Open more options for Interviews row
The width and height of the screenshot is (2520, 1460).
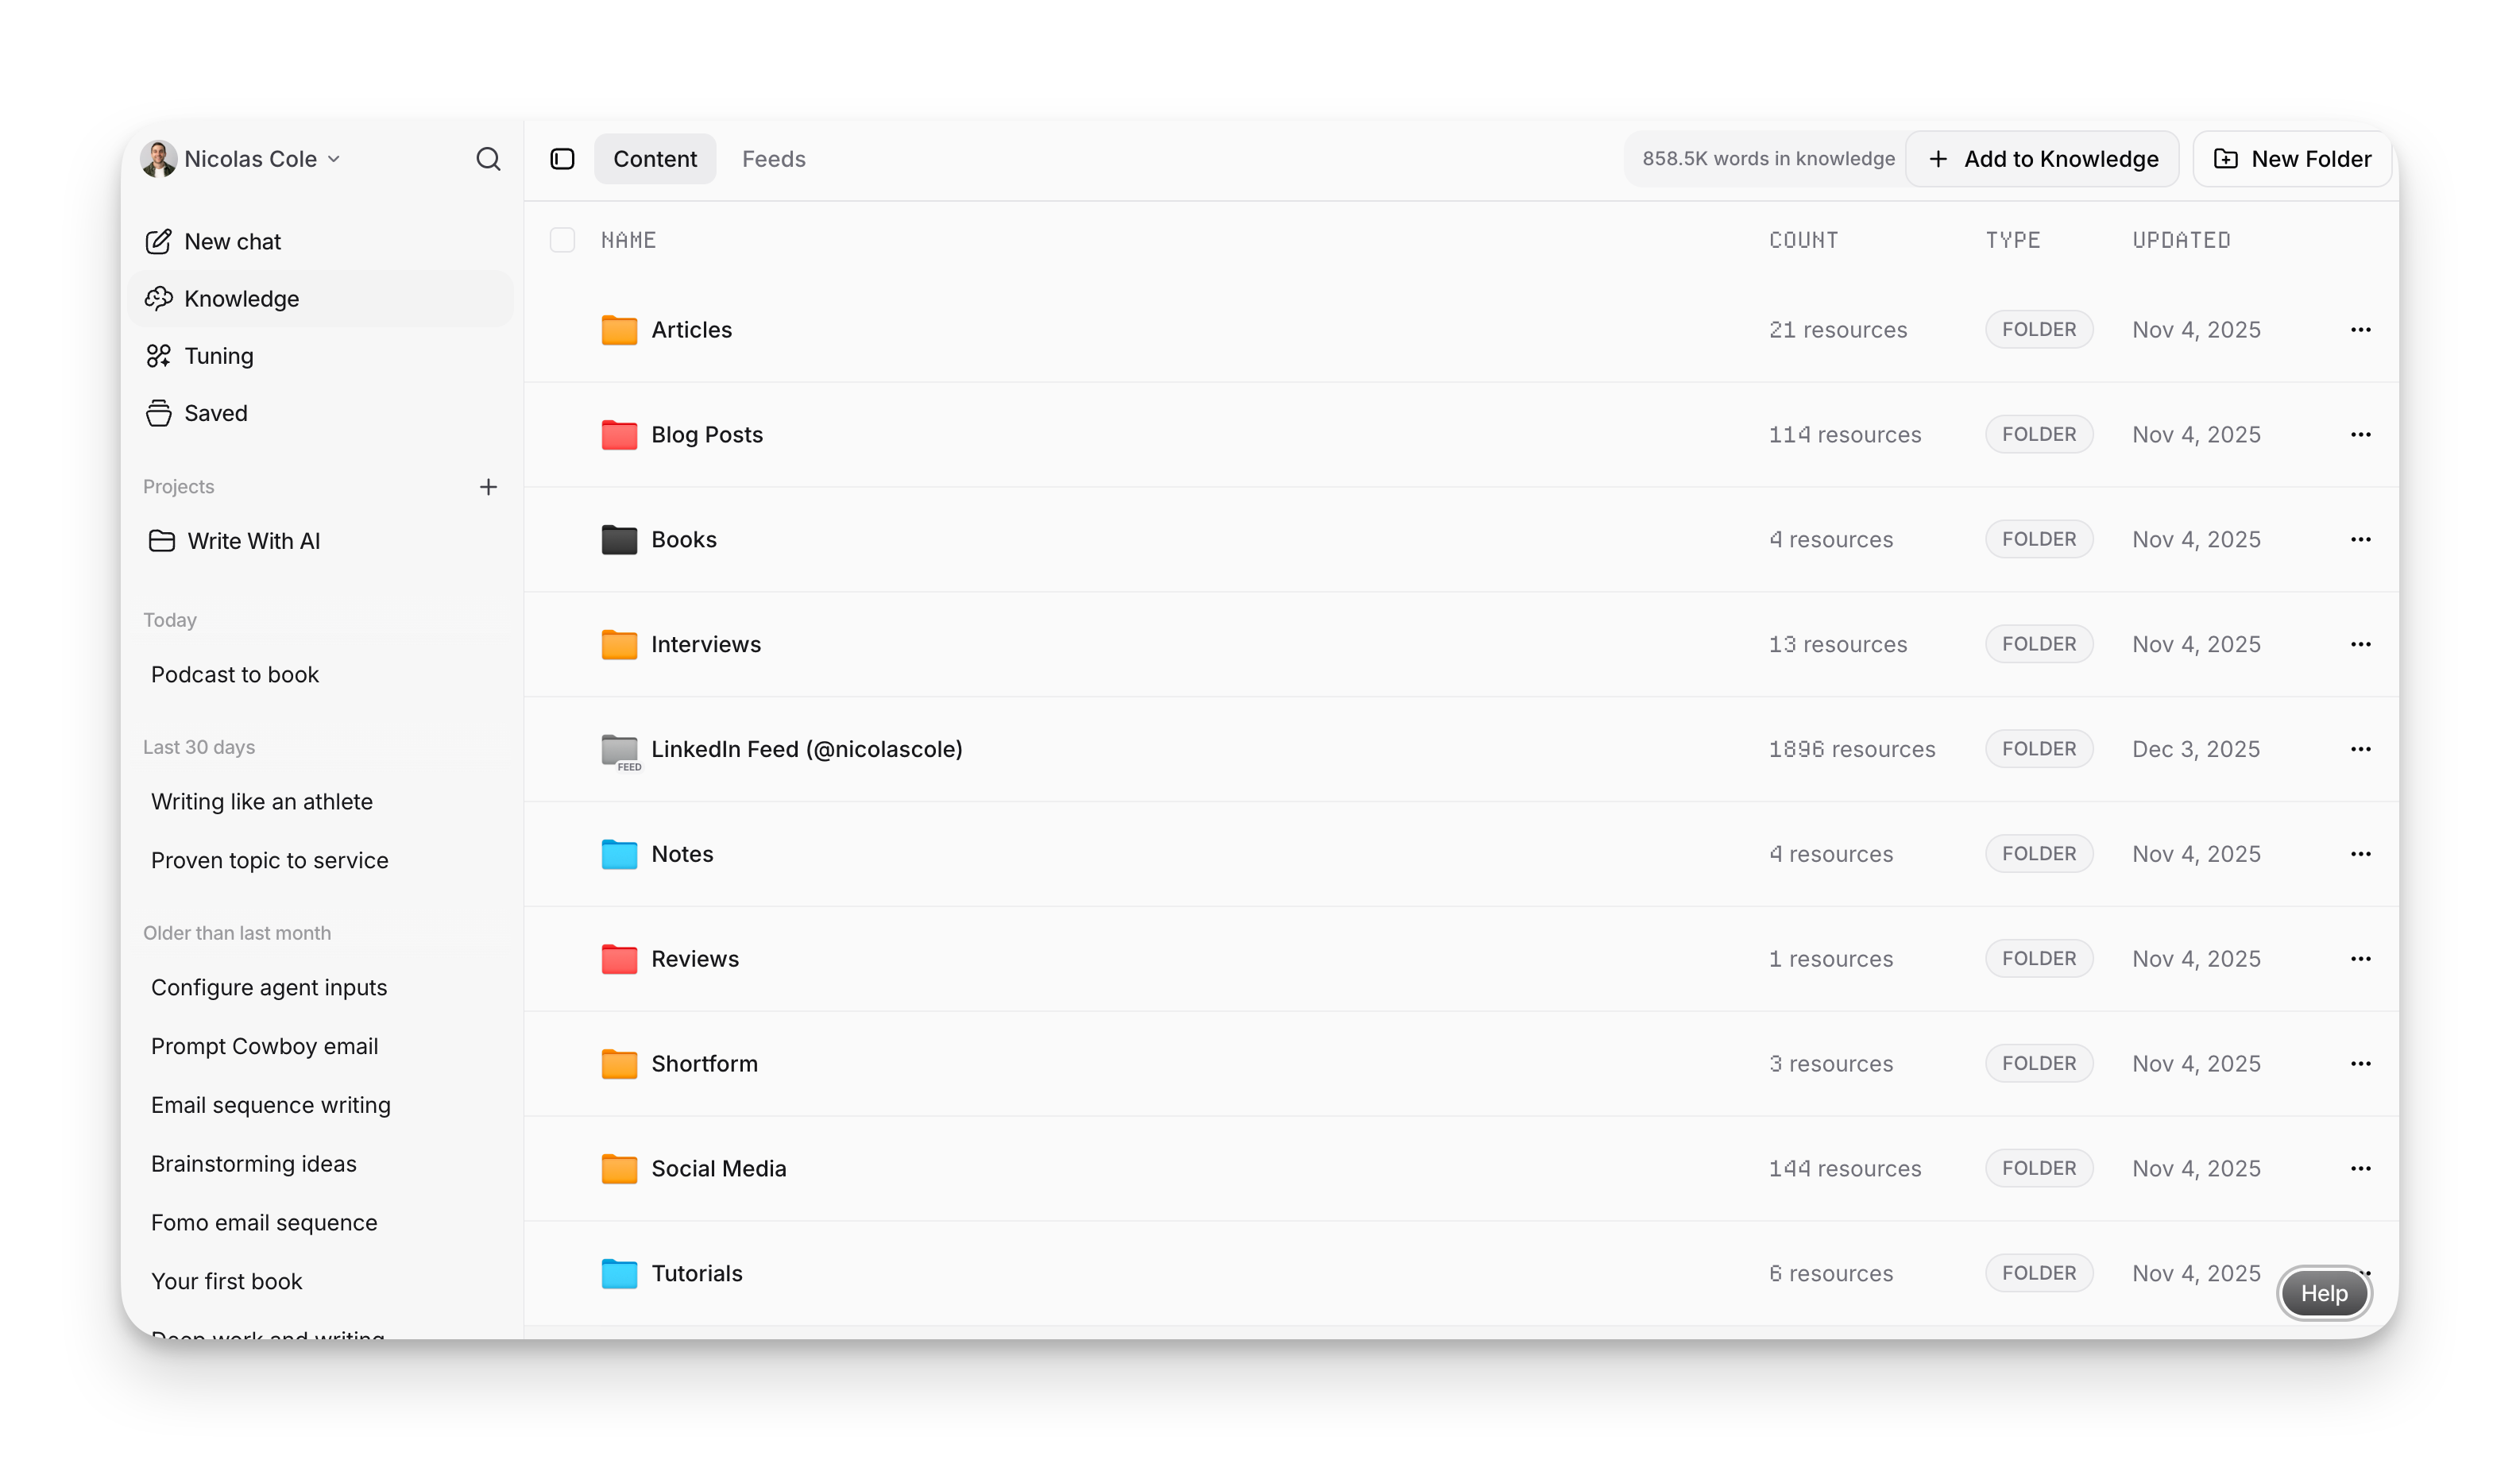pyautogui.click(x=2360, y=644)
